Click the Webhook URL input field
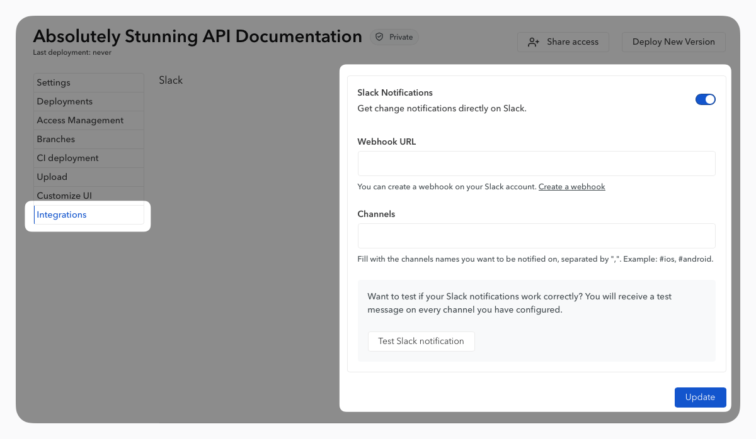The image size is (756, 439). pos(536,164)
